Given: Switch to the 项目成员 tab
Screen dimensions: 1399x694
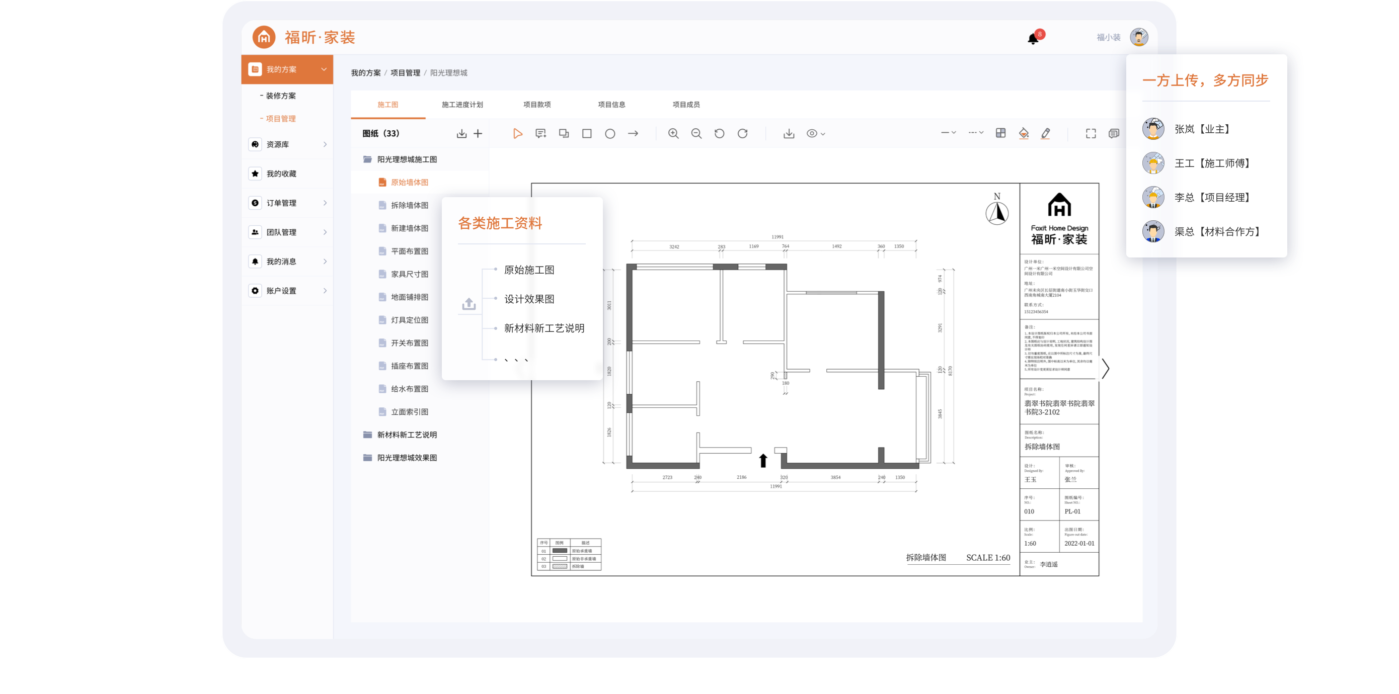Looking at the screenshot, I should [x=686, y=105].
